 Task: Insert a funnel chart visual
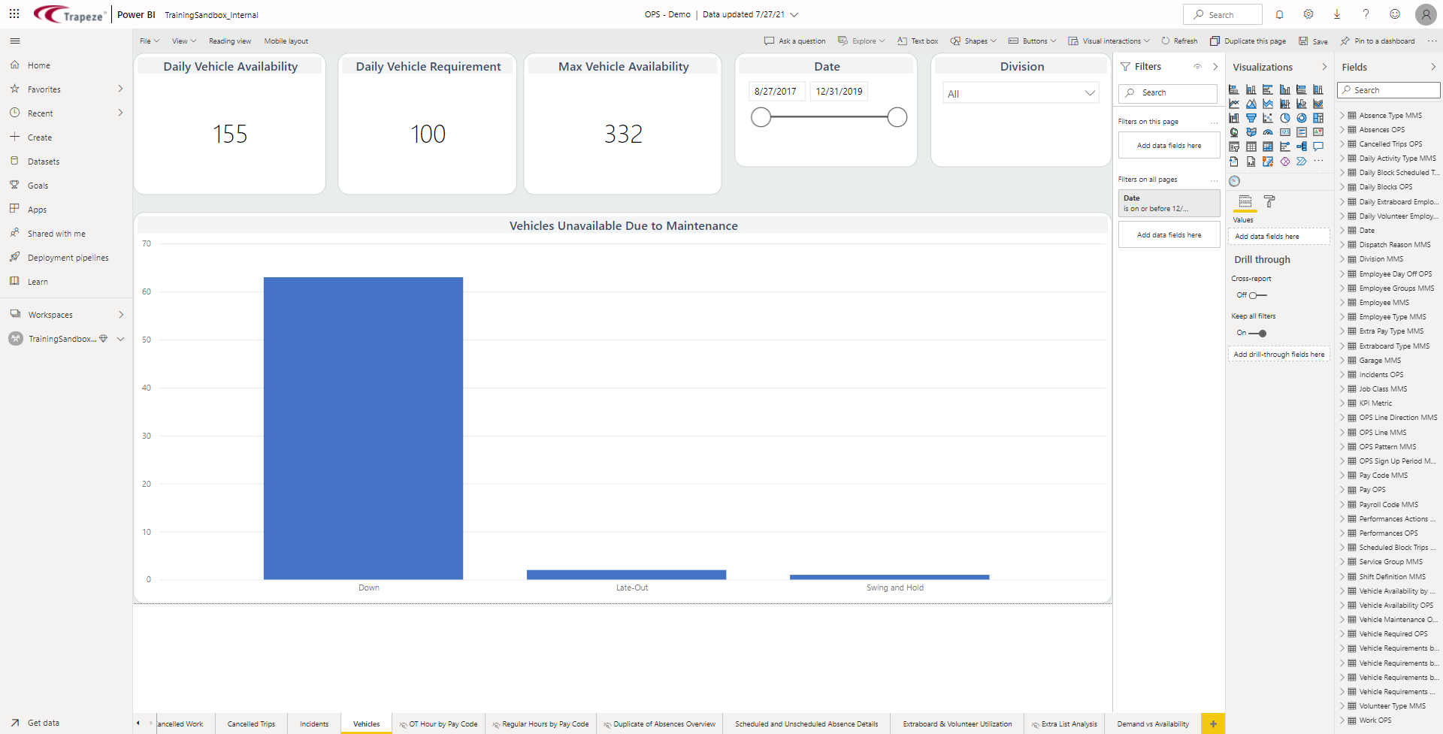[x=1251, y=118]
